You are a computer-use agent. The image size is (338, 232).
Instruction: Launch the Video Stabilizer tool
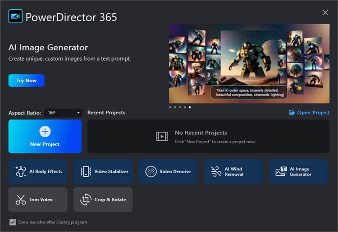tap(103, 172)
